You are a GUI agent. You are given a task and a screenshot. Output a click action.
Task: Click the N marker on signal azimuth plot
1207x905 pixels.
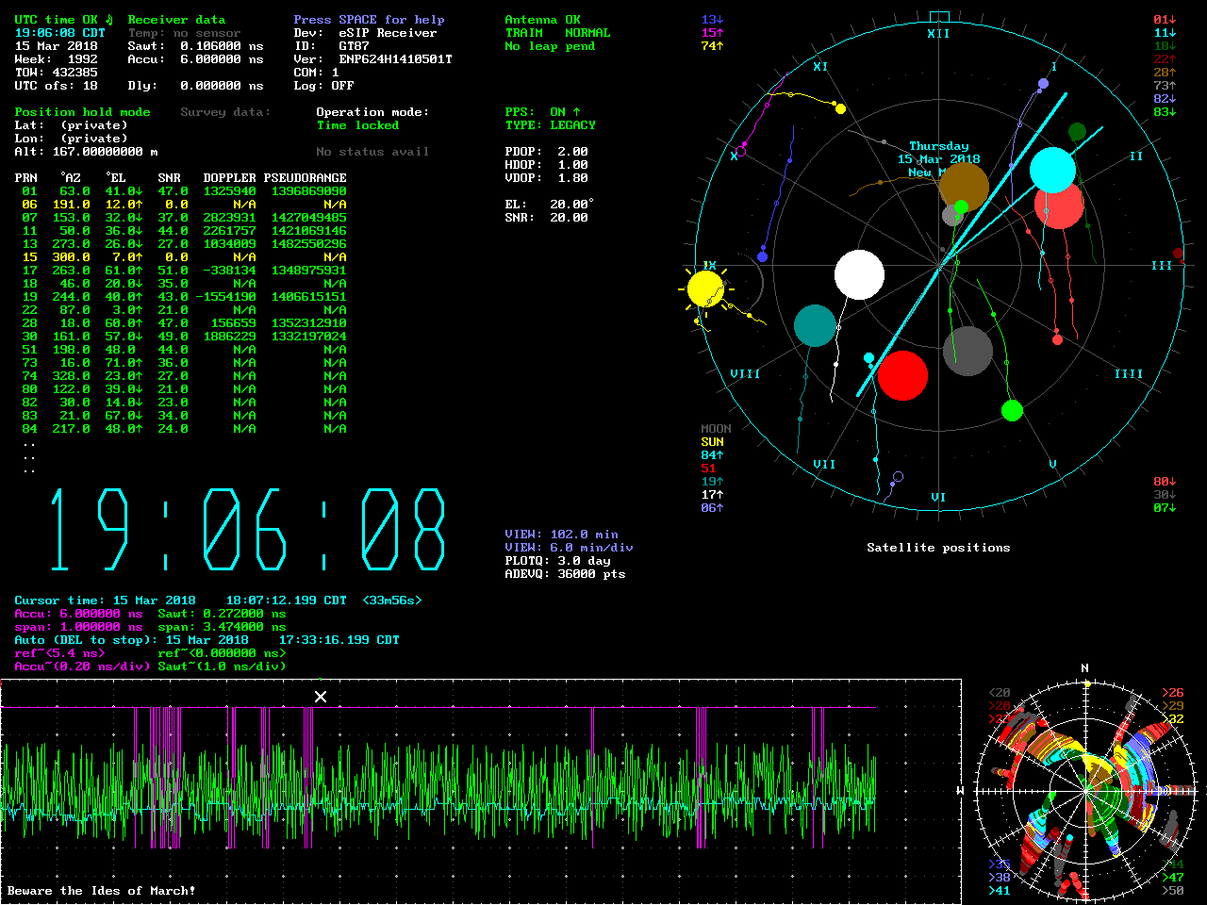tap(1084, 668)
